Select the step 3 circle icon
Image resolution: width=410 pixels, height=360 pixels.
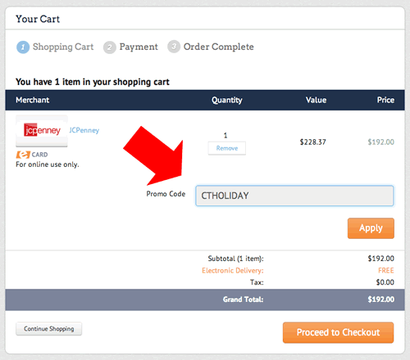coord(174,47)
